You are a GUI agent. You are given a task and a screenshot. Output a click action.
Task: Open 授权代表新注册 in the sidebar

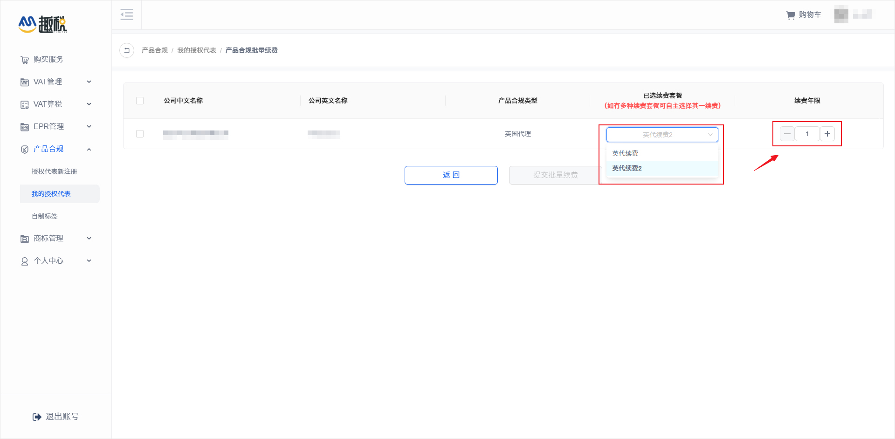54,171
